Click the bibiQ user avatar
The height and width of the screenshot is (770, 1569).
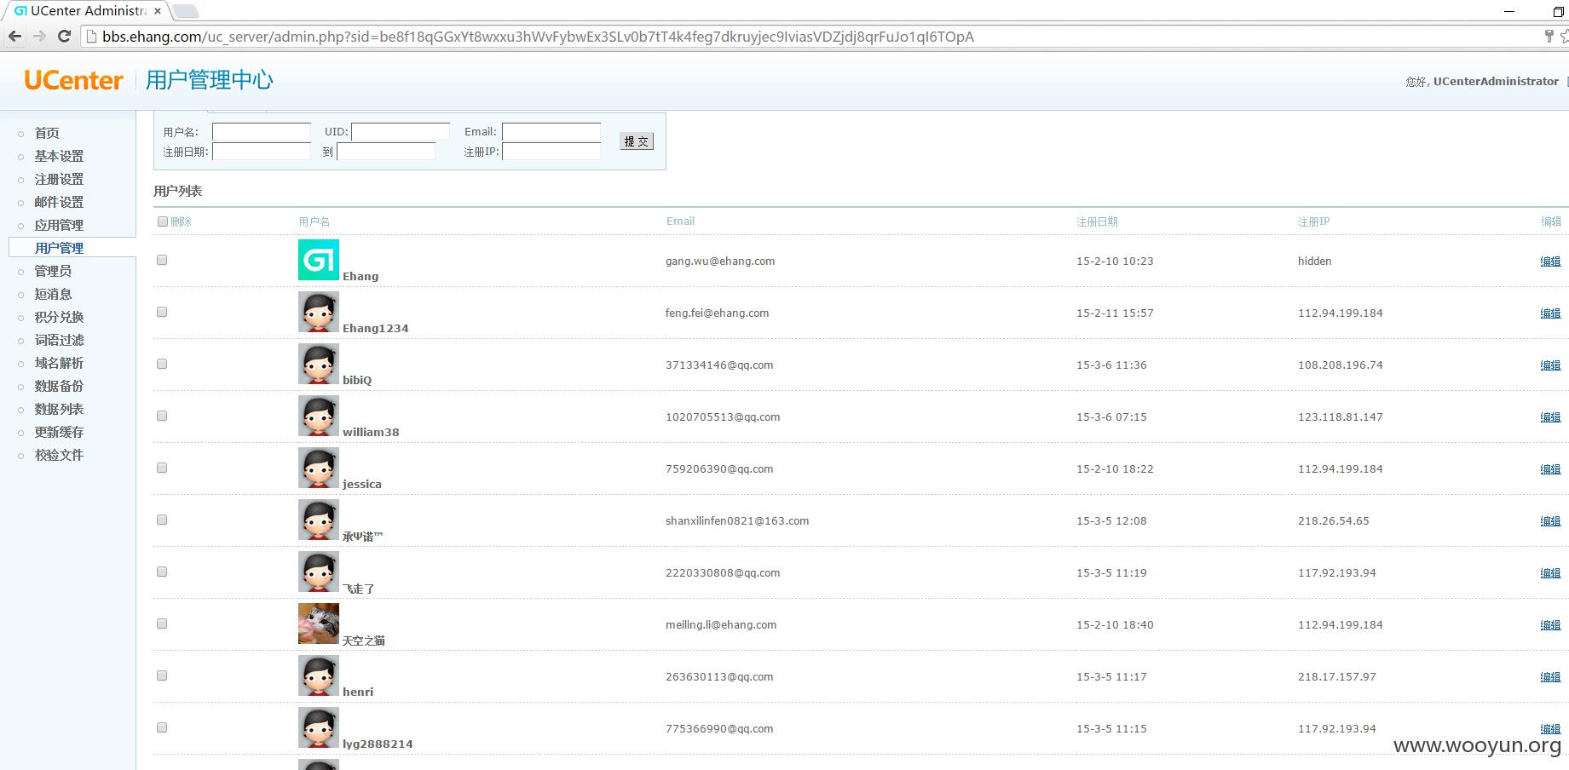[x=319, y=364]
